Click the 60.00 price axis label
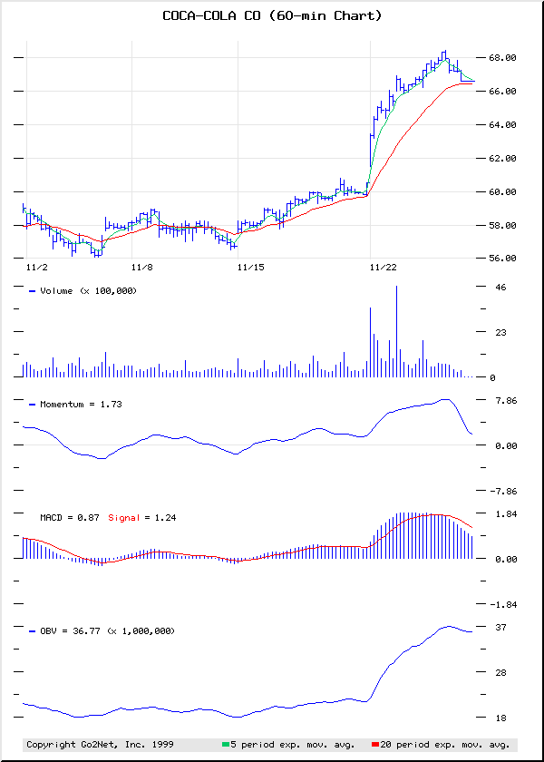 coord(502,192)
